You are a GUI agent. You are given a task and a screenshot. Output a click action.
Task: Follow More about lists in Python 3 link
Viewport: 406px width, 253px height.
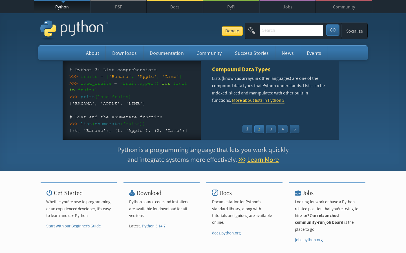pyautogui.click(x=258, y=100)
